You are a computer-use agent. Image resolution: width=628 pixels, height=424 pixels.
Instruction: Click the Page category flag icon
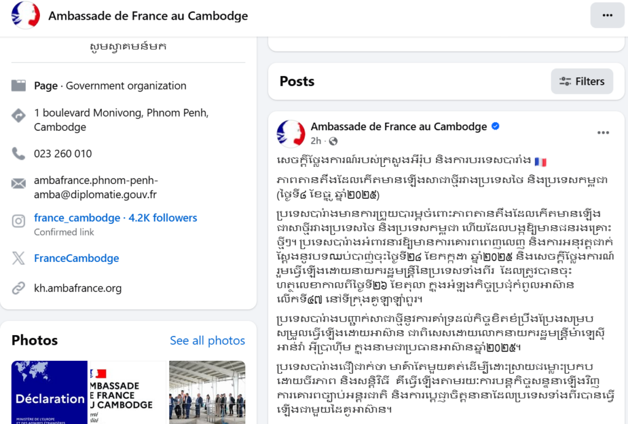(18, 86)
